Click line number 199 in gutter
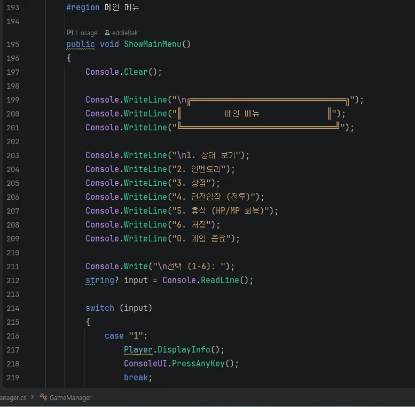This screenshot has height=407, width=415. 13,100
